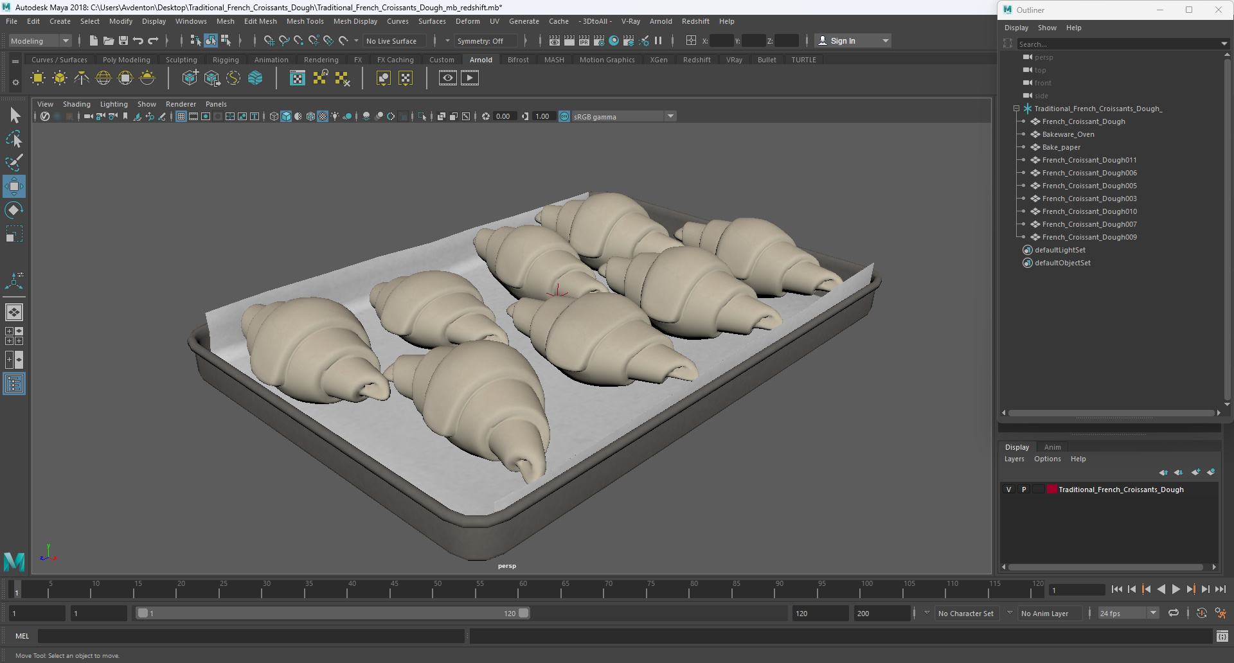1234x663 pixels.
Task: Activate the Move tool in toolbox
Action: [x=14, y=186]
